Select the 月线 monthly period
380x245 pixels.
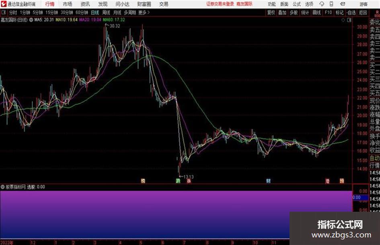117,12
